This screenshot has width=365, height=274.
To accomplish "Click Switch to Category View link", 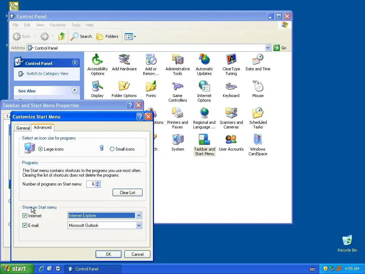I will (47, 73).
